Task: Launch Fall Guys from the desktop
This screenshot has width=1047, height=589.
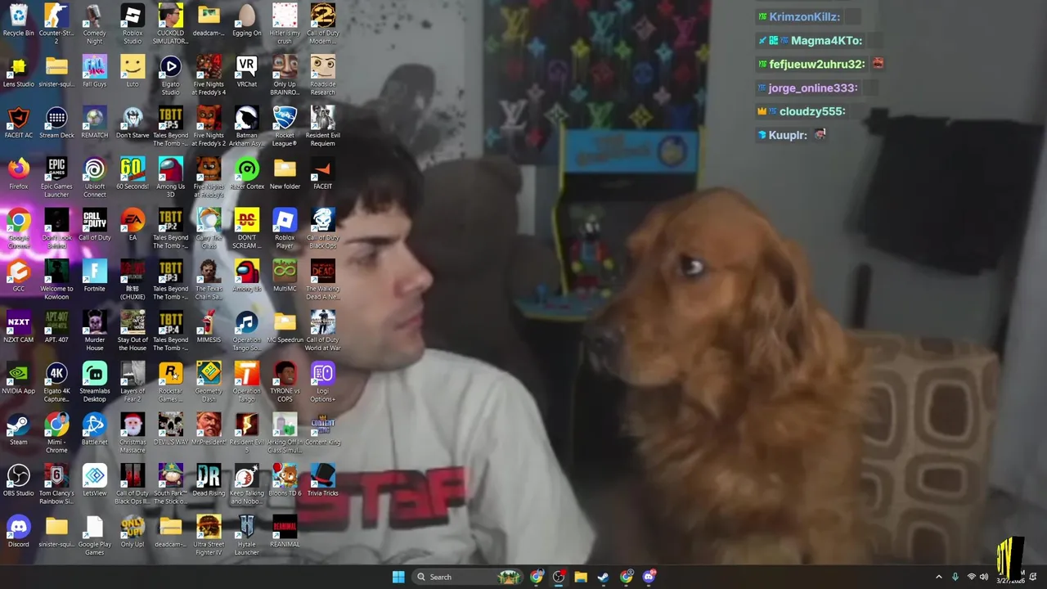Action: pyautogui.click(x=94, y=71)
